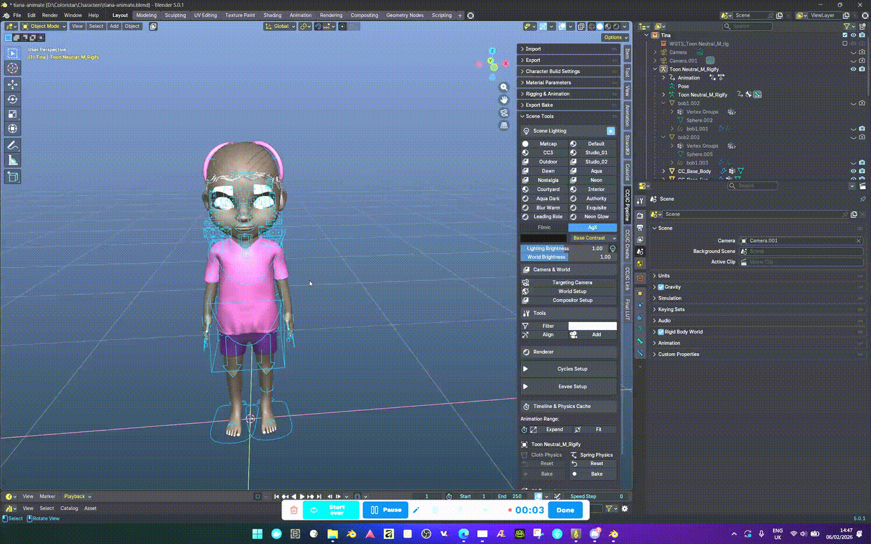Hide Toon Neutral_M_Rigify in outliner
871x544 pixels.
[853, 69]
